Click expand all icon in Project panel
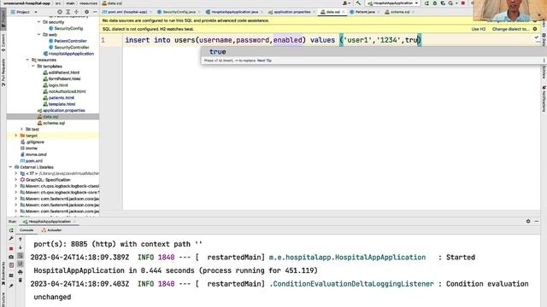Image resolution: width=547 pixels, height=307 pixels. click(68, 12)
